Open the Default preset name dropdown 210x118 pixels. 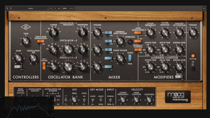pyautogui.click(x=31, y=9)
